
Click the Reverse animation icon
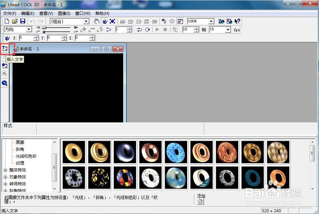pyautogui.click(x=100, y=29)
